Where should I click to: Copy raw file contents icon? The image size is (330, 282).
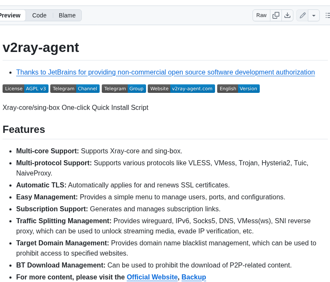[275, 15]
